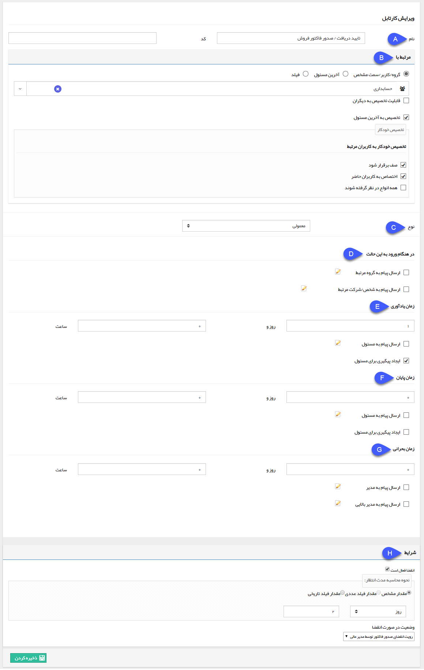424x670 pixels.
Task: Click edit icon beside ارسال پیام به مدیر بالایی
Action: pos(338,503)
